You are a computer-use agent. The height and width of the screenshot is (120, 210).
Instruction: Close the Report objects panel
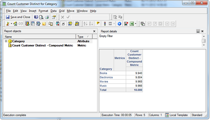(x=94, y=31)
